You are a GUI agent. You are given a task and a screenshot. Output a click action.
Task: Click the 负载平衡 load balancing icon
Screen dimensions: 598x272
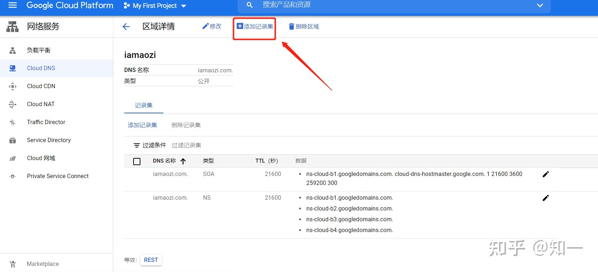pos(13,50)
